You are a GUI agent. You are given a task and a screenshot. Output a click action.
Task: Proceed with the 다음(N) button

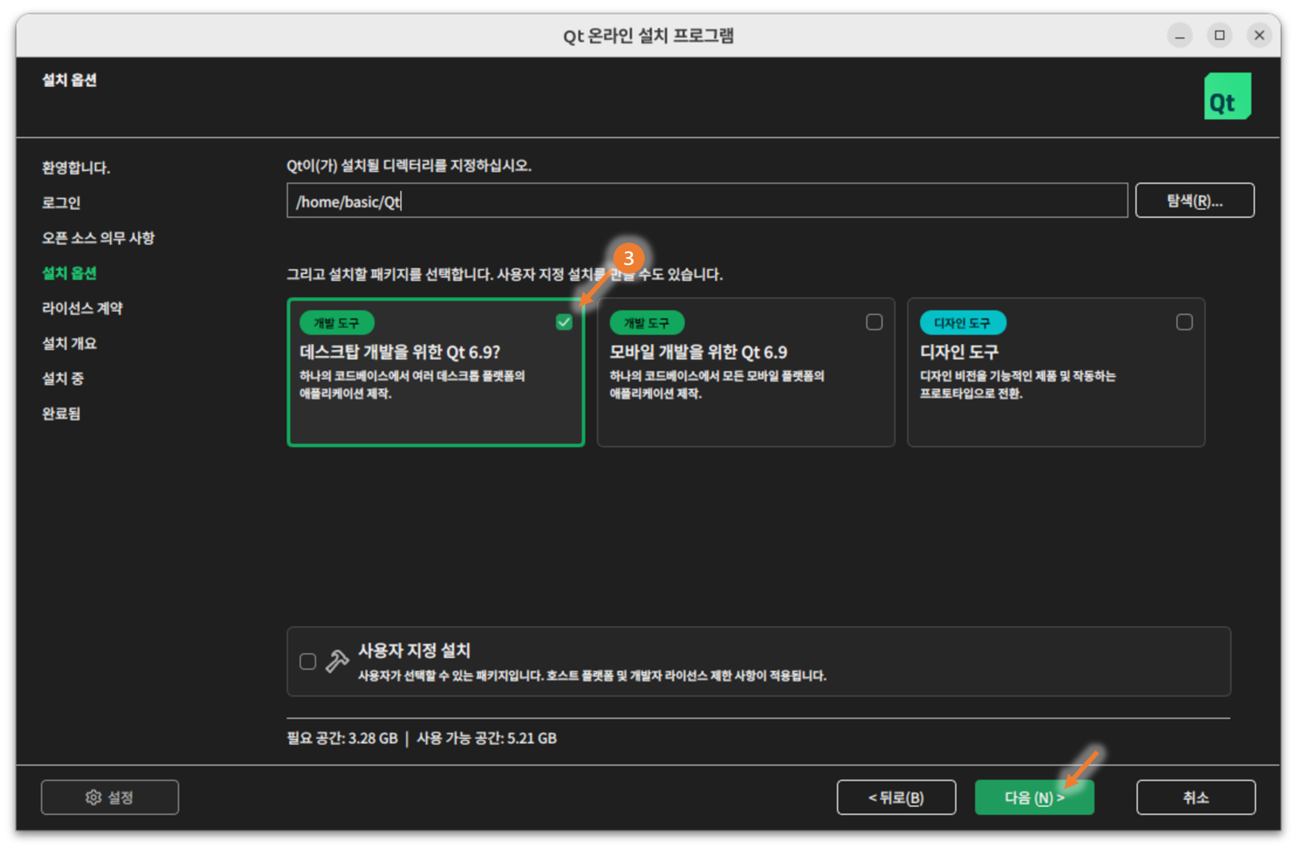[1034, 797]
